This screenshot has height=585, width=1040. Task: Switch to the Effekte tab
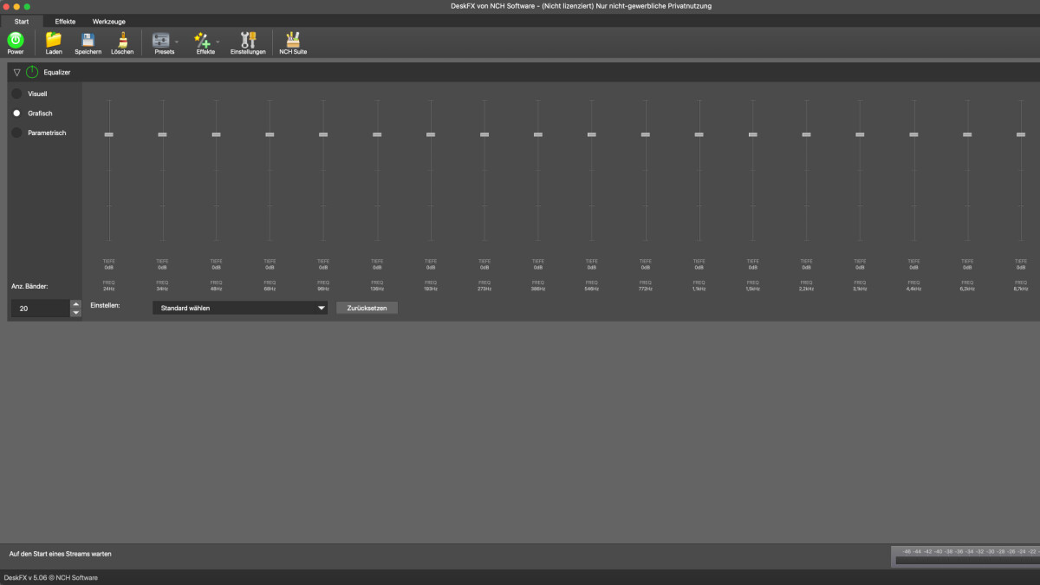tap(65, 21)
